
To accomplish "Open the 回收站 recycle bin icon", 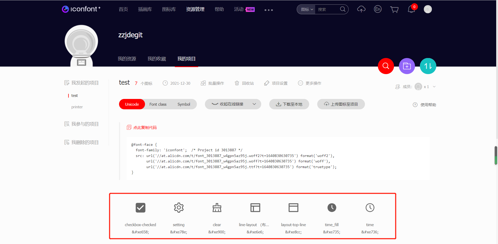I will click(x=237, y=83).
